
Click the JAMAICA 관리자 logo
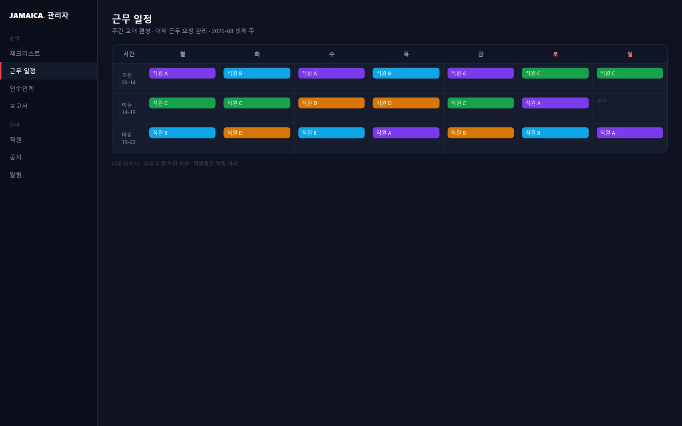pyautogui.click(x=39, y=15)
